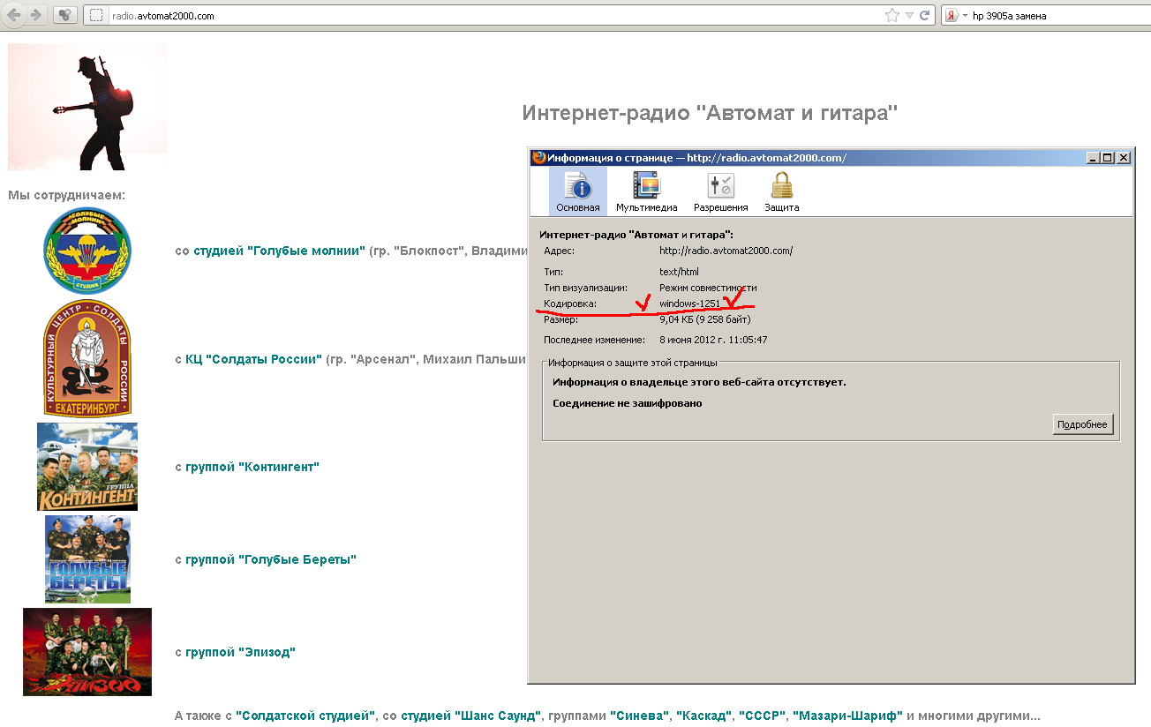The width and height of the screenshot is (1151, 727).
Task: Click the browser Back arrow button
Action: [14, 15]
